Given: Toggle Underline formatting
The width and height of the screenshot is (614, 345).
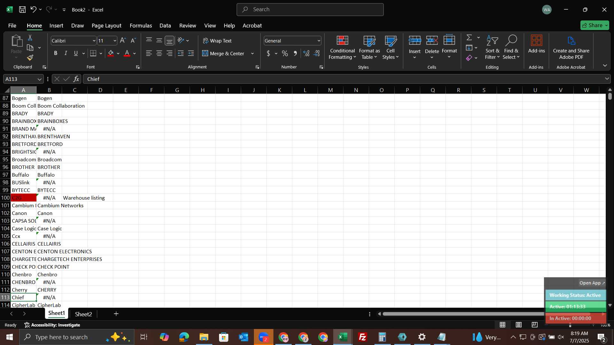Looking at the screenshot, I should [x=76, y=53].
